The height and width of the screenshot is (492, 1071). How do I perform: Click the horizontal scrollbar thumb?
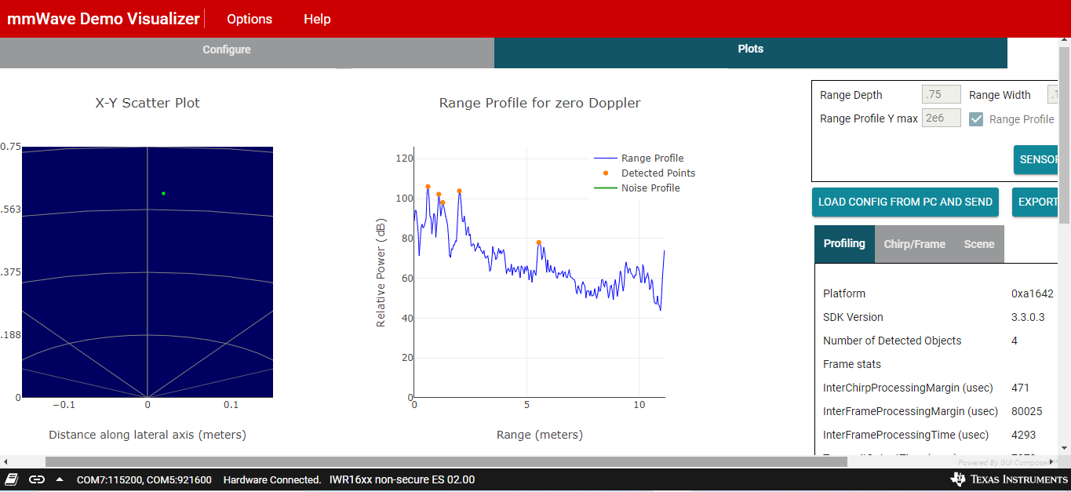(x=446, y=462)
